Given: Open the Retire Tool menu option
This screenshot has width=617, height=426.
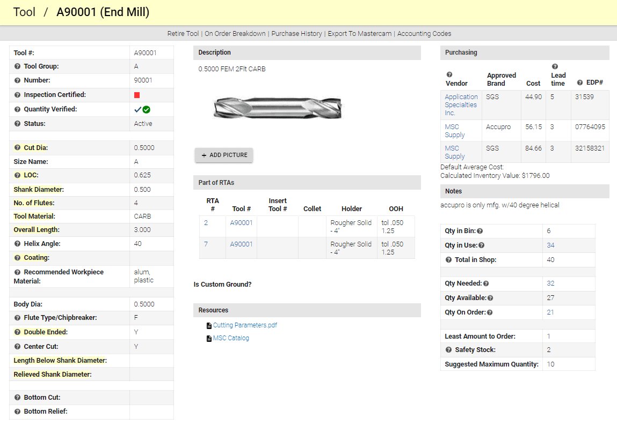Looking at the screenshot, I should click(x=183, y=34).
